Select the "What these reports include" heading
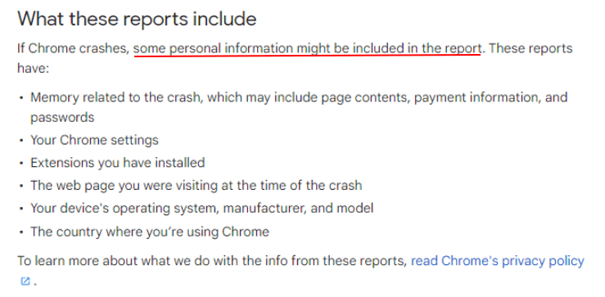Image resolution: width=605 pixels, height=297 pixels. (x=137, y=19)
